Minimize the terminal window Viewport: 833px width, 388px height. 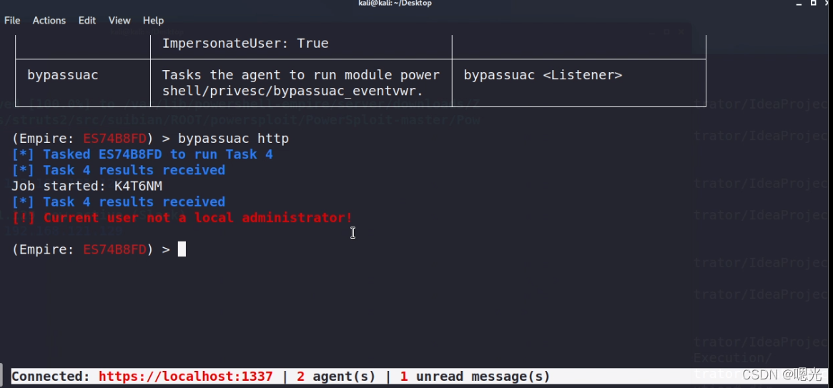(x=799, y=3)
